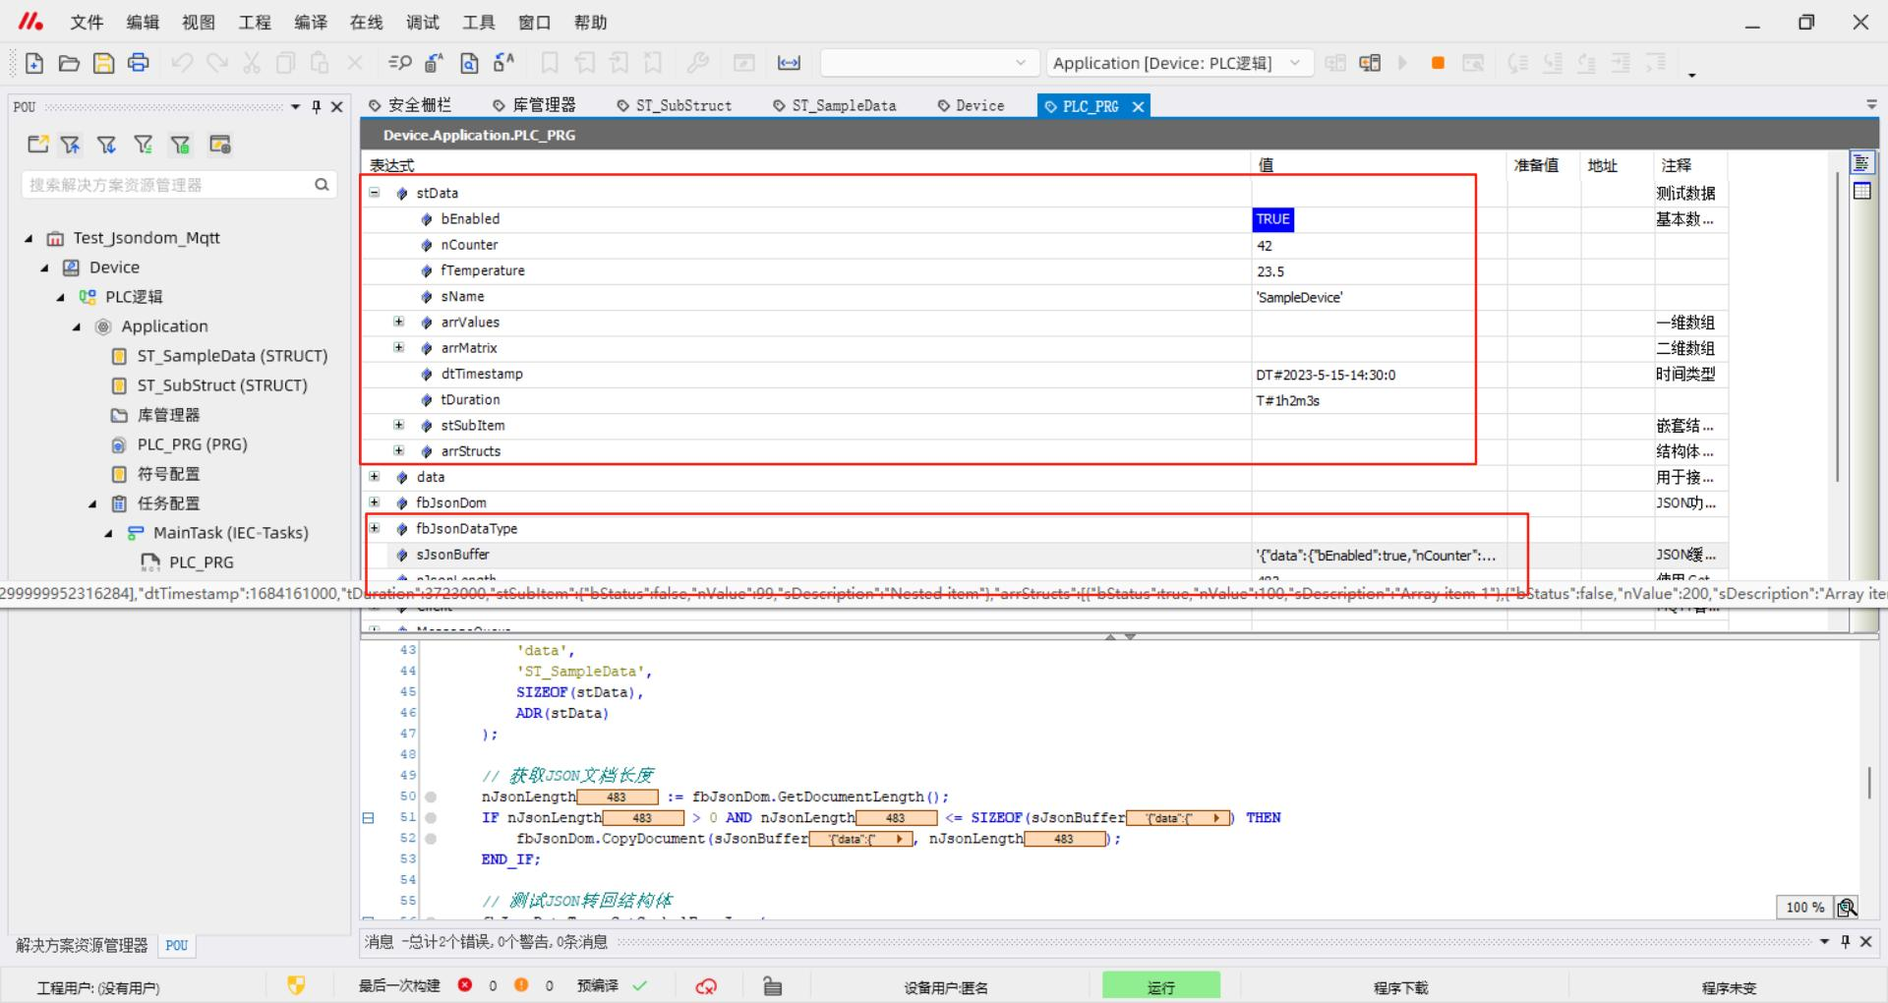
Task: Toggle breakpoint marker on line 52
Action: pyautogui.click(x=431, y=839)
